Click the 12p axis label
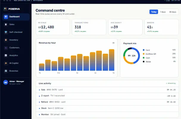This screenshot has width=181, height=119. tap(58, 73)
